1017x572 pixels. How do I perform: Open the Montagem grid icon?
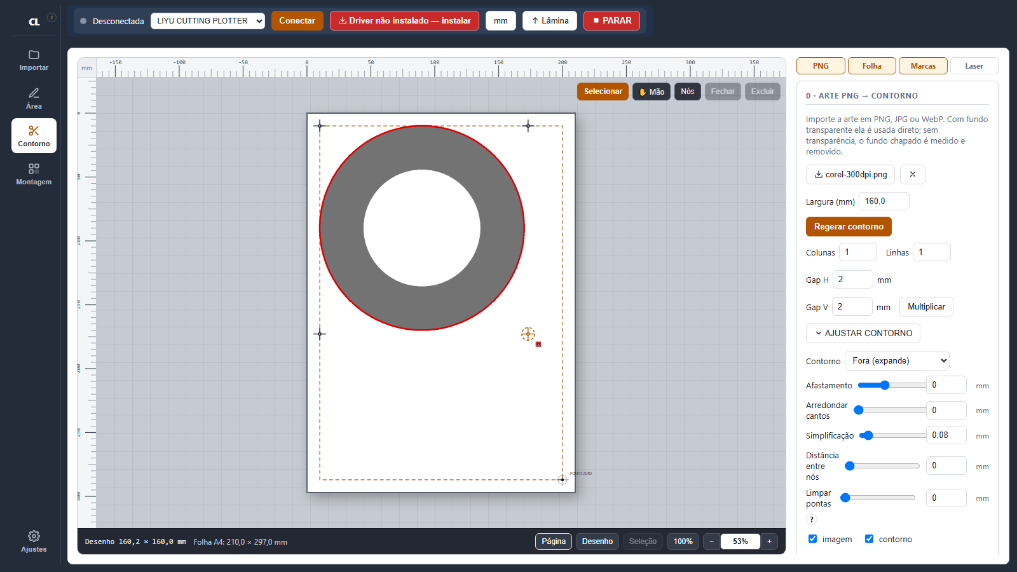pos(34,174)
